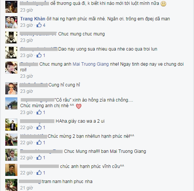Click blurred name before 'dễ thương quá đi'
Image resolution: width=194 pixels, height=191 pixels.
[x=34, y=3]
